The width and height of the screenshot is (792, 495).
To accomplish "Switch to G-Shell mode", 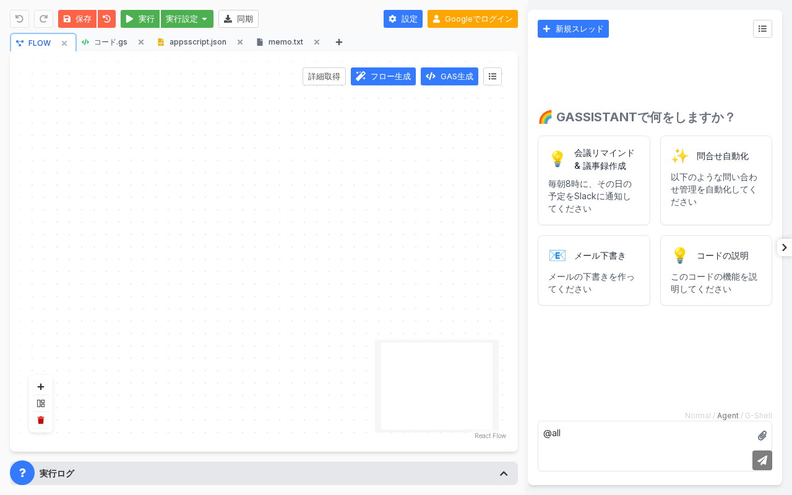I will [759, 416].
